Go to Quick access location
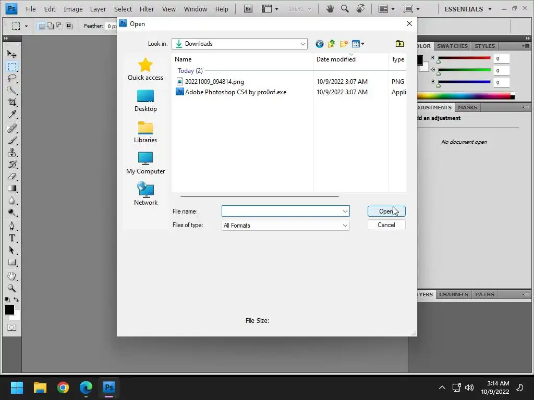Screen dimensions: 534x400 145,69
